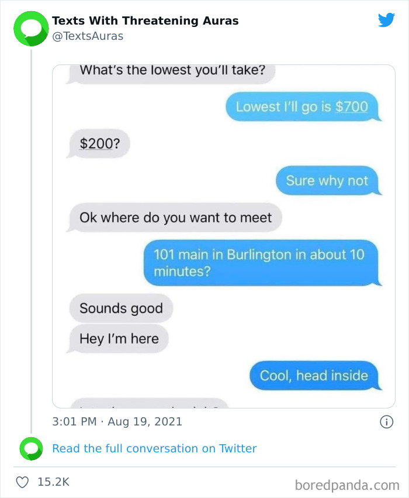Select "Ok where do you want to meet" message
Screen dimensions: 409x498
click(x=175, y=218)
